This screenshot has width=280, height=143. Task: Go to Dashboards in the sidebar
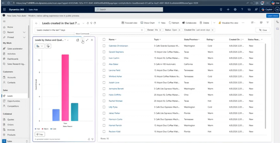pos(13,58)
